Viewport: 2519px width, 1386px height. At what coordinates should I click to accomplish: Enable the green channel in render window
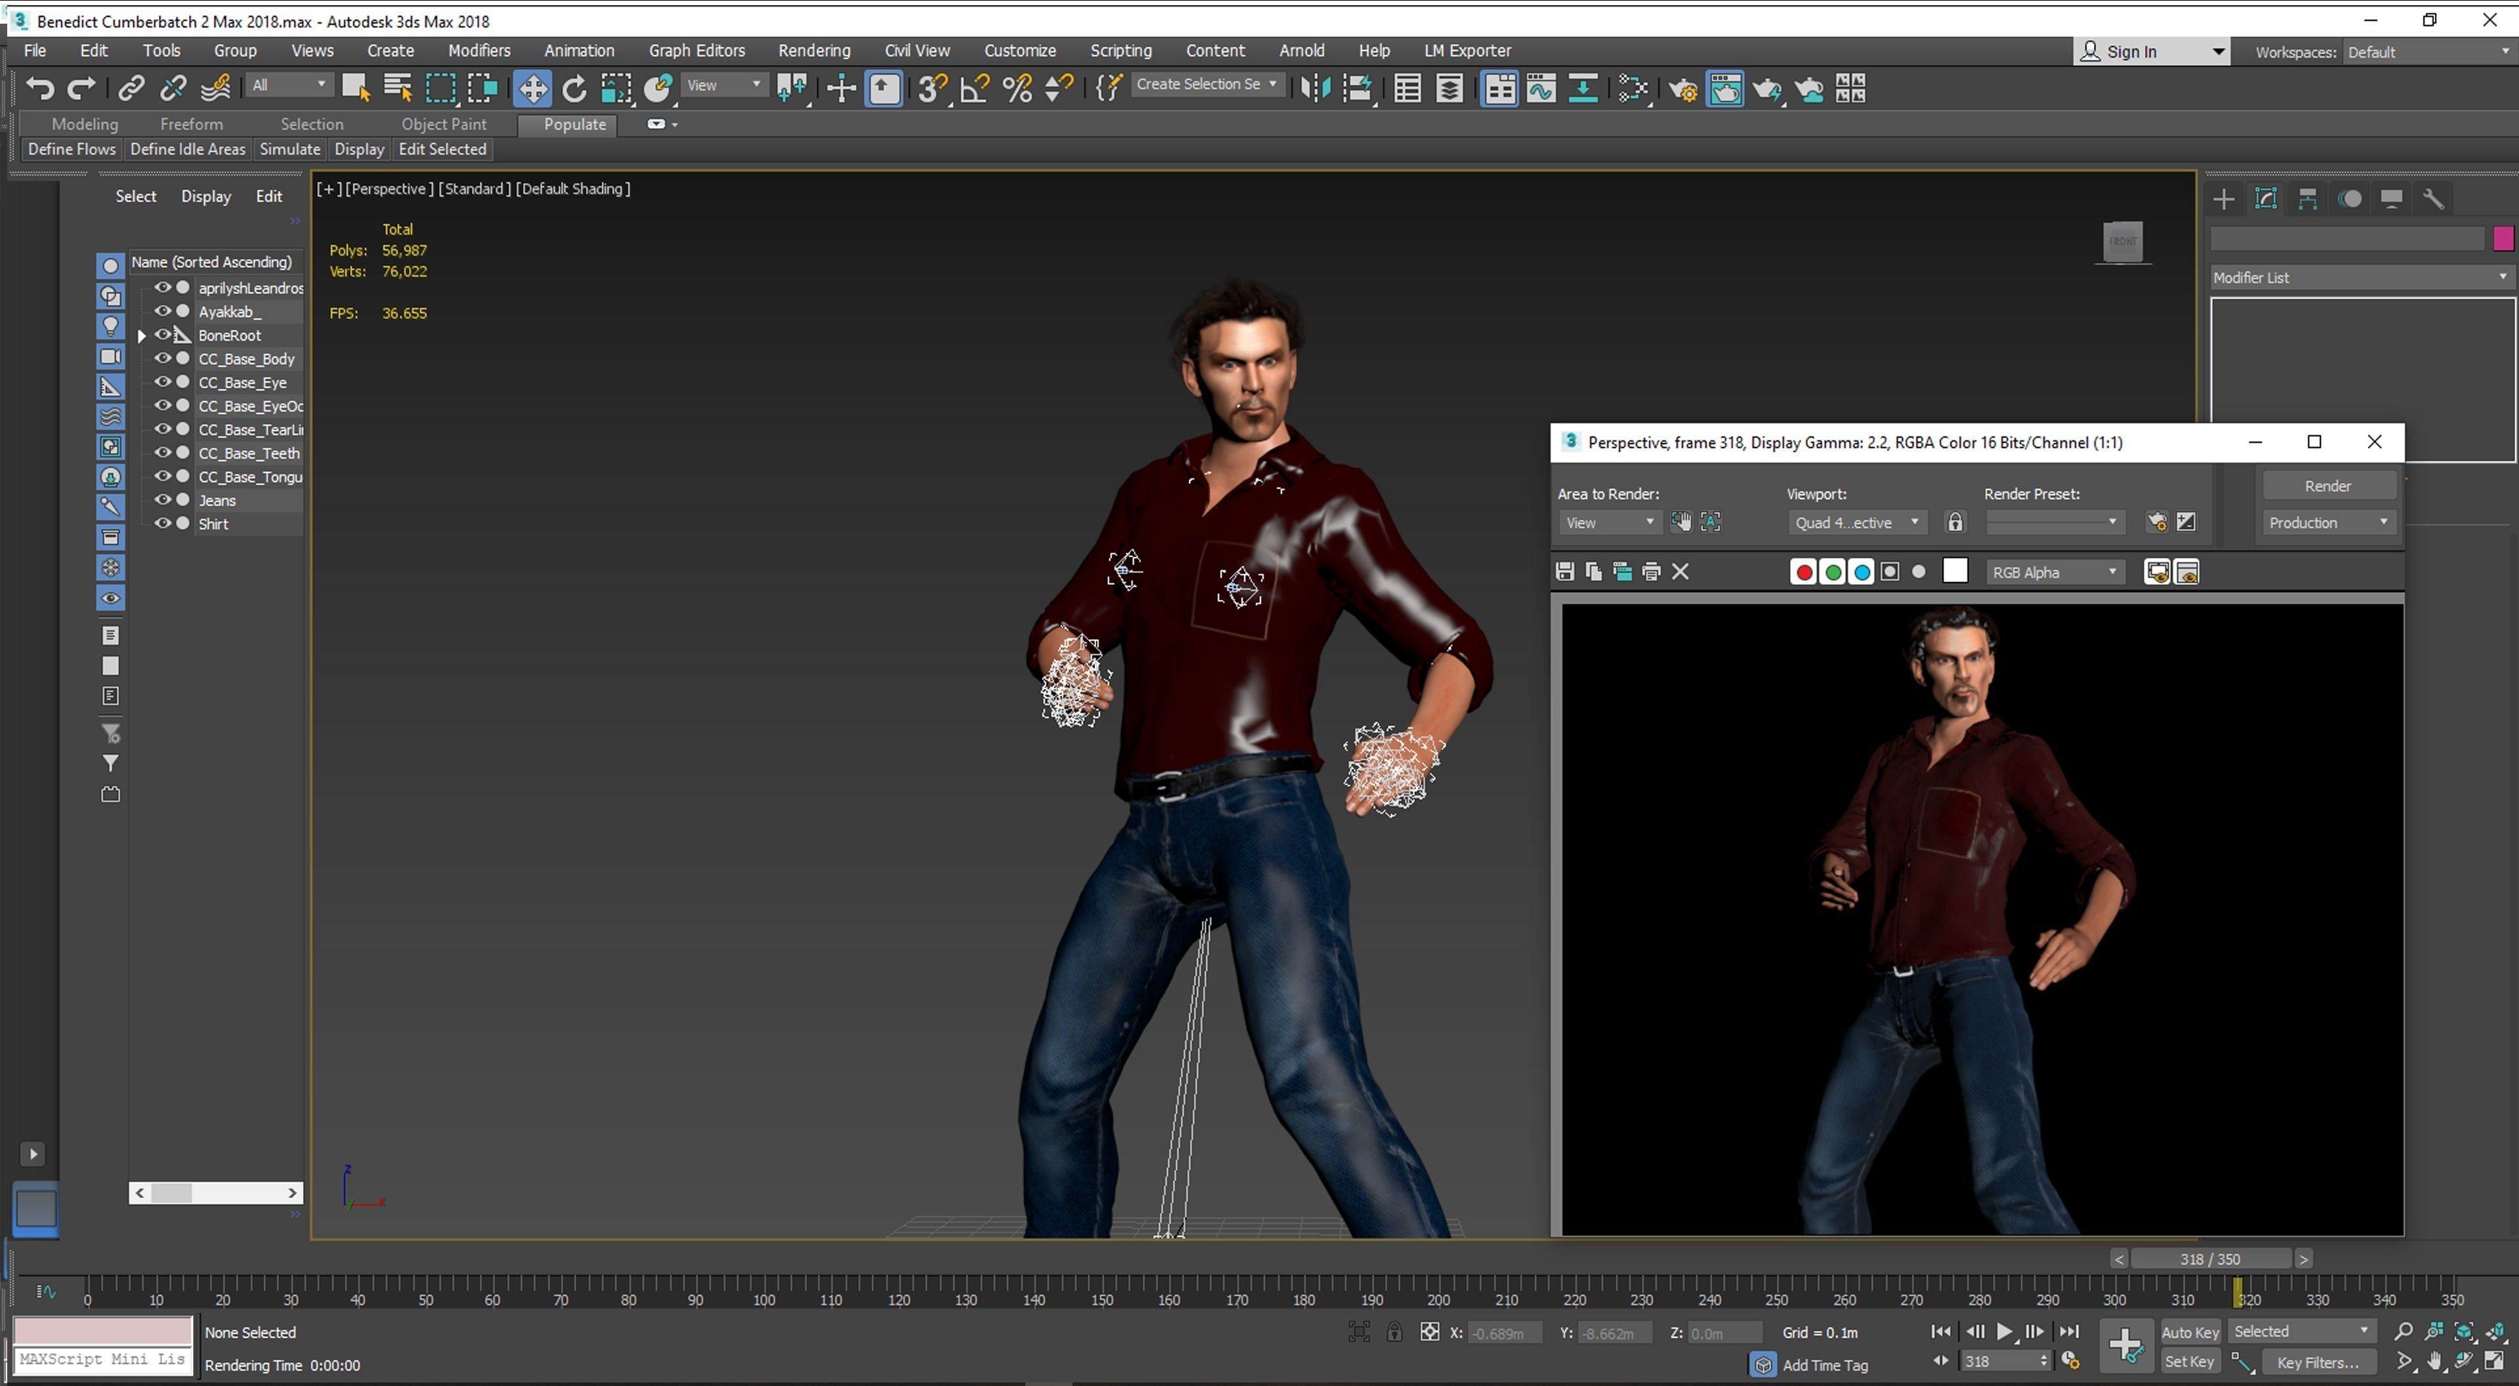[x=1833, y=572]
